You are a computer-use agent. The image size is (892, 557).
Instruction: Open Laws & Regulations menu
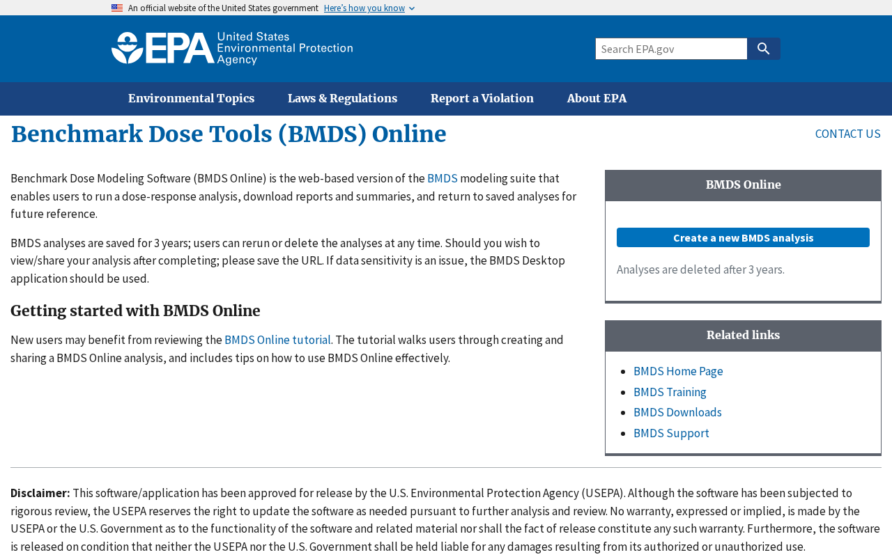tap(342, 99)
